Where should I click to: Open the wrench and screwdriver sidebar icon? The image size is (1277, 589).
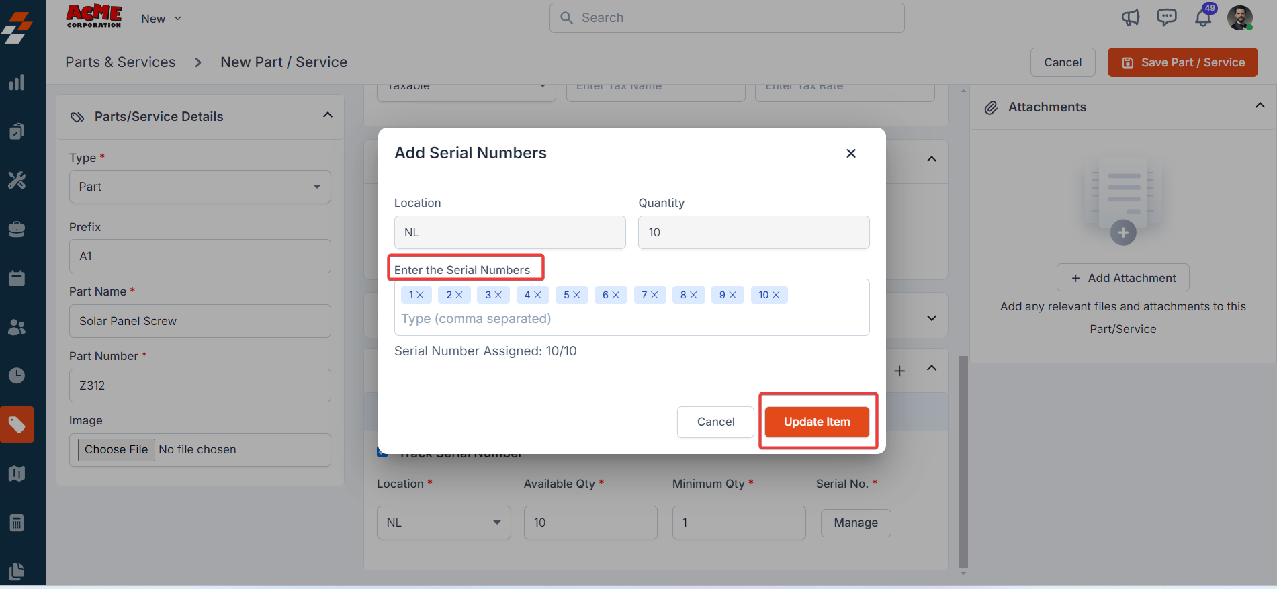[17, 180]
